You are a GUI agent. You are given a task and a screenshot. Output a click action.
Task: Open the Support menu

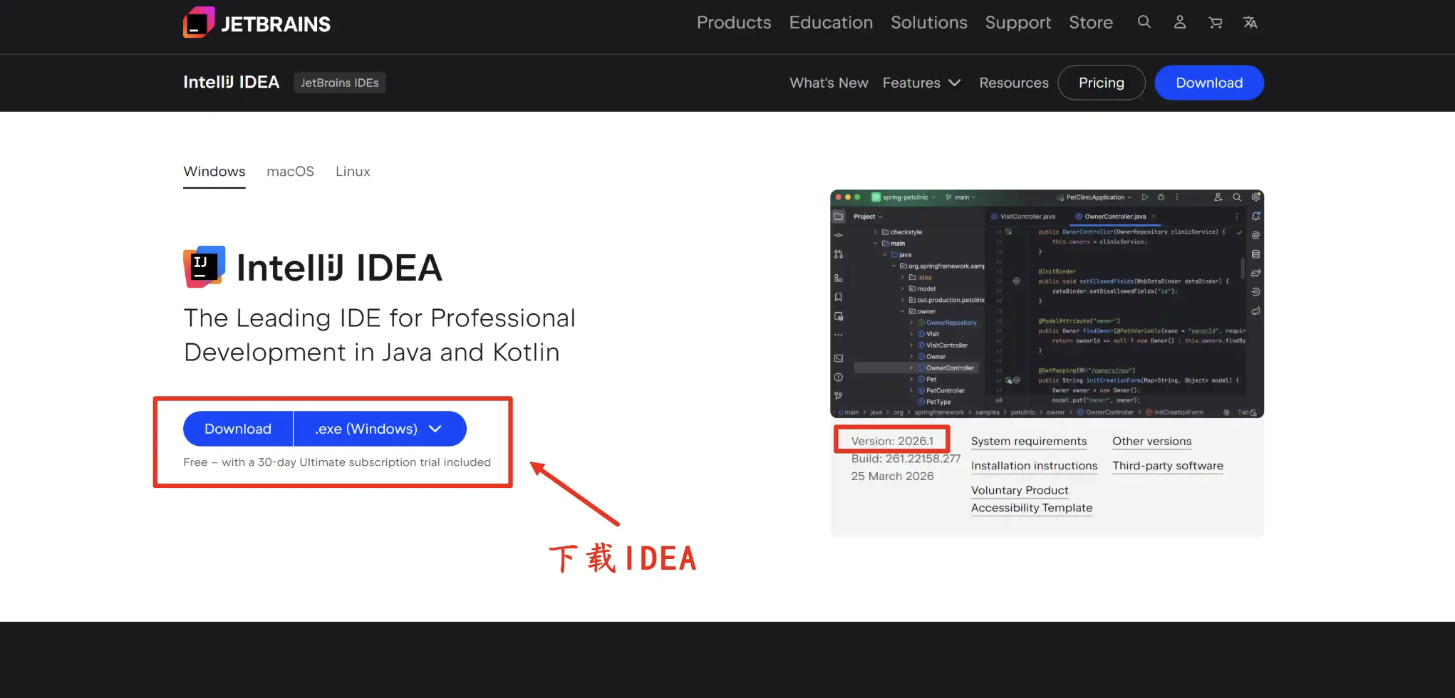[x=1018, y=23]
